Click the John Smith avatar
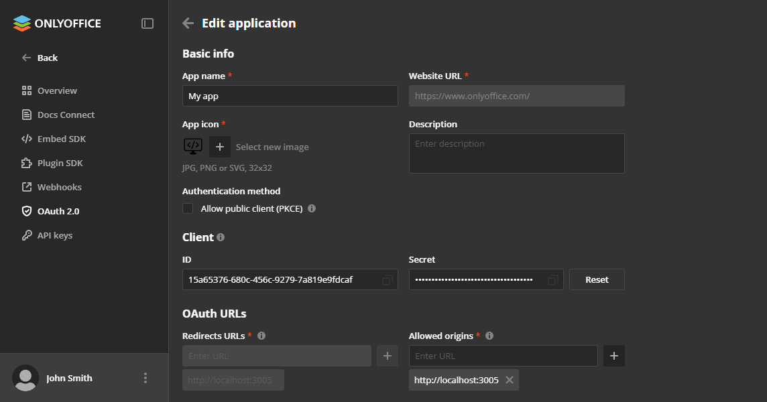 click(25, 378)
